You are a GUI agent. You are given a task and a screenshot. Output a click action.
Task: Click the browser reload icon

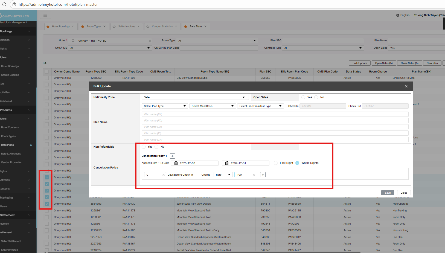4,4
